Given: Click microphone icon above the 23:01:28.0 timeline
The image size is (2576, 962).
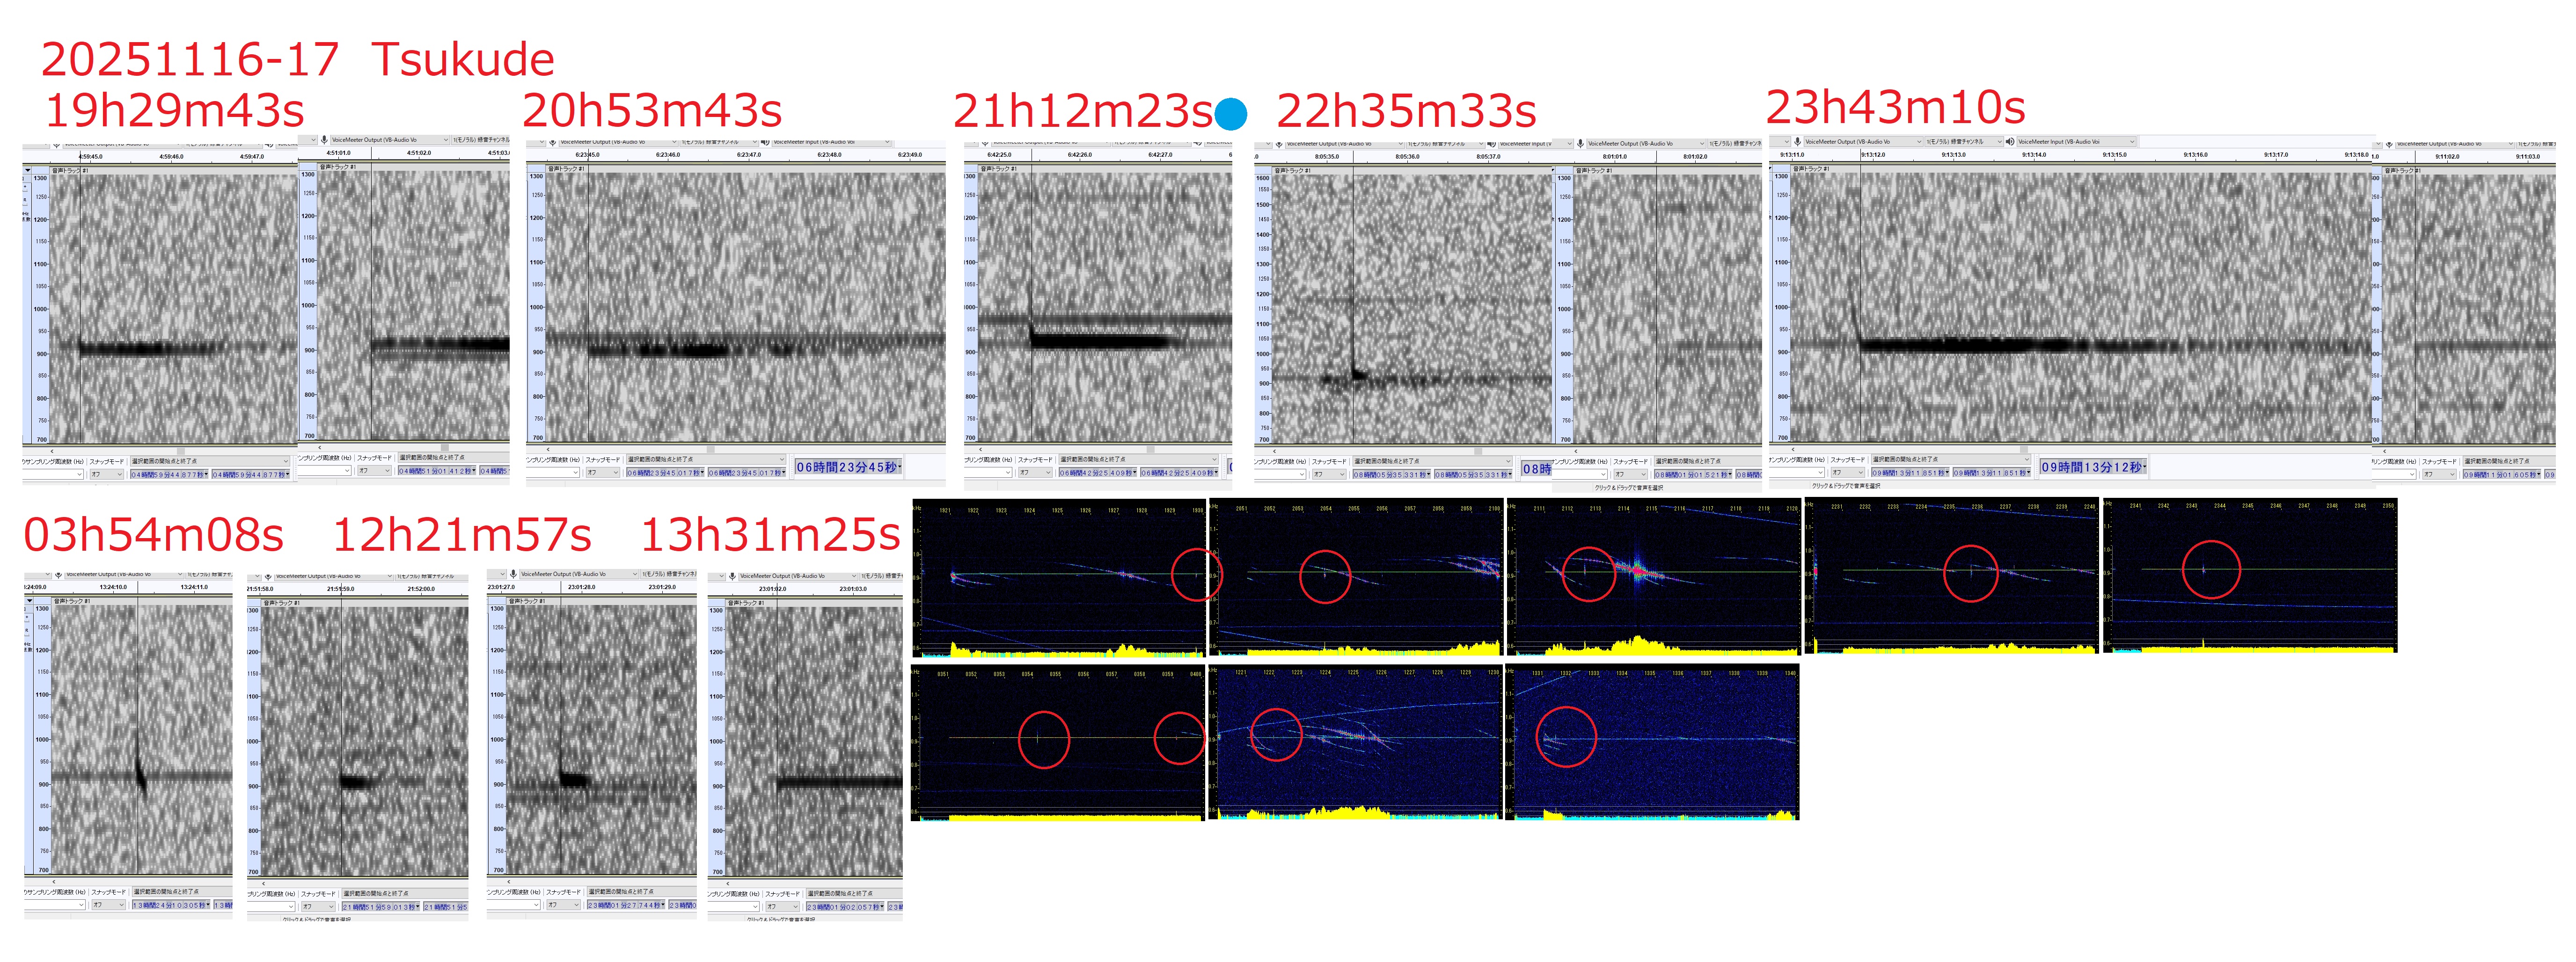Looking at the screenshot, I should (x=513, y=574).
